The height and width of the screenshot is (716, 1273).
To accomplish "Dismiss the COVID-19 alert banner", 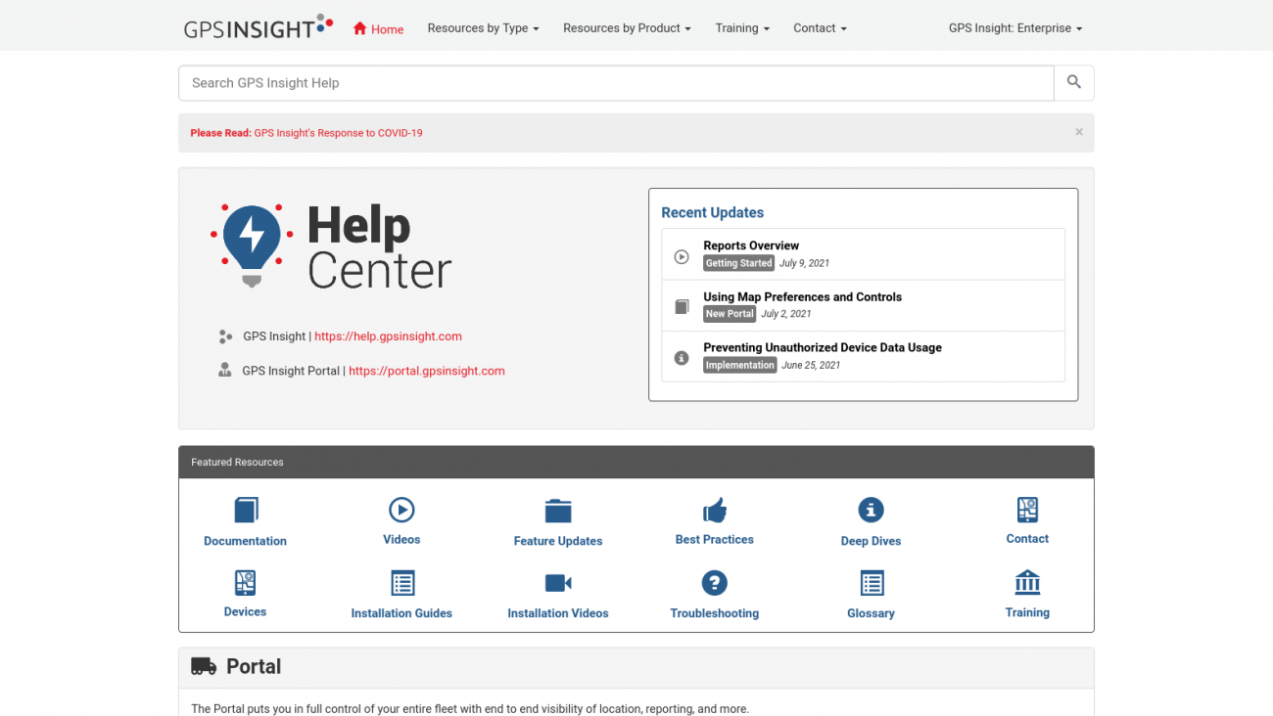I will click(x=1078, y=132).
